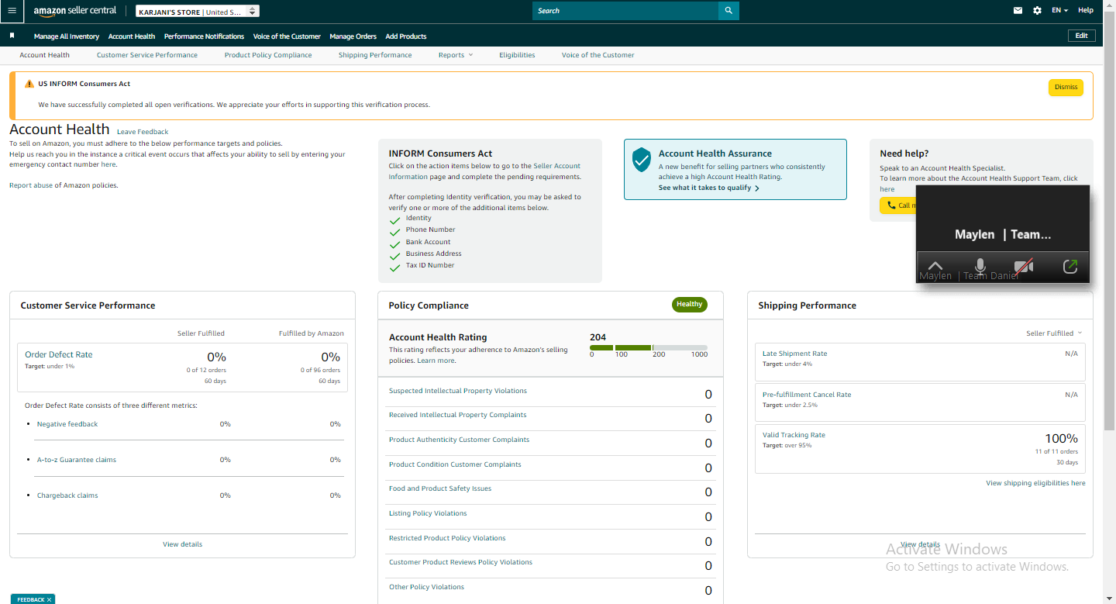
Task: Select the Customer Service Performance tab
Action: pos(147,55)
